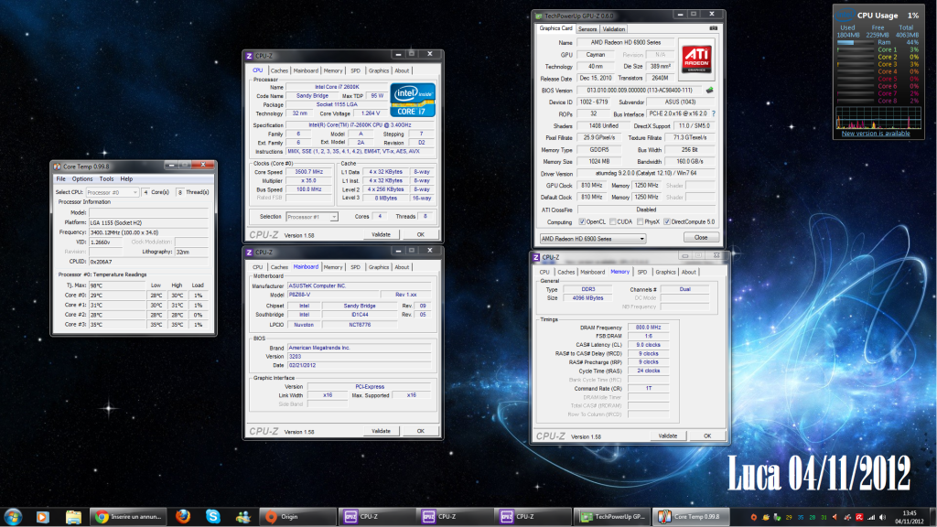The width and height of the screenshot is (937, 527).
Task: Switch to the Chrome 'Inserire un annun...' taskbar button
Action: [x=127, y=517]
